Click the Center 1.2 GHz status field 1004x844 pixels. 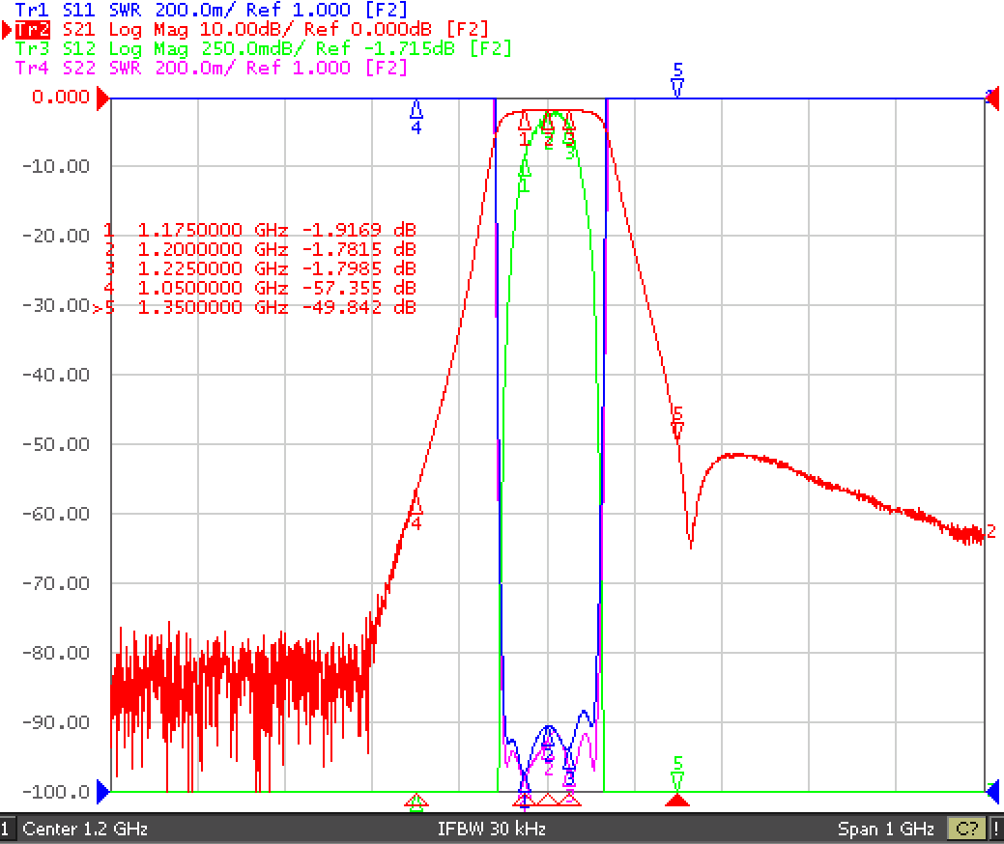pos(85,830)
